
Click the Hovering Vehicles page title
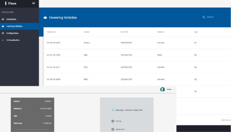pyautogui.click(x=63, y=18)
